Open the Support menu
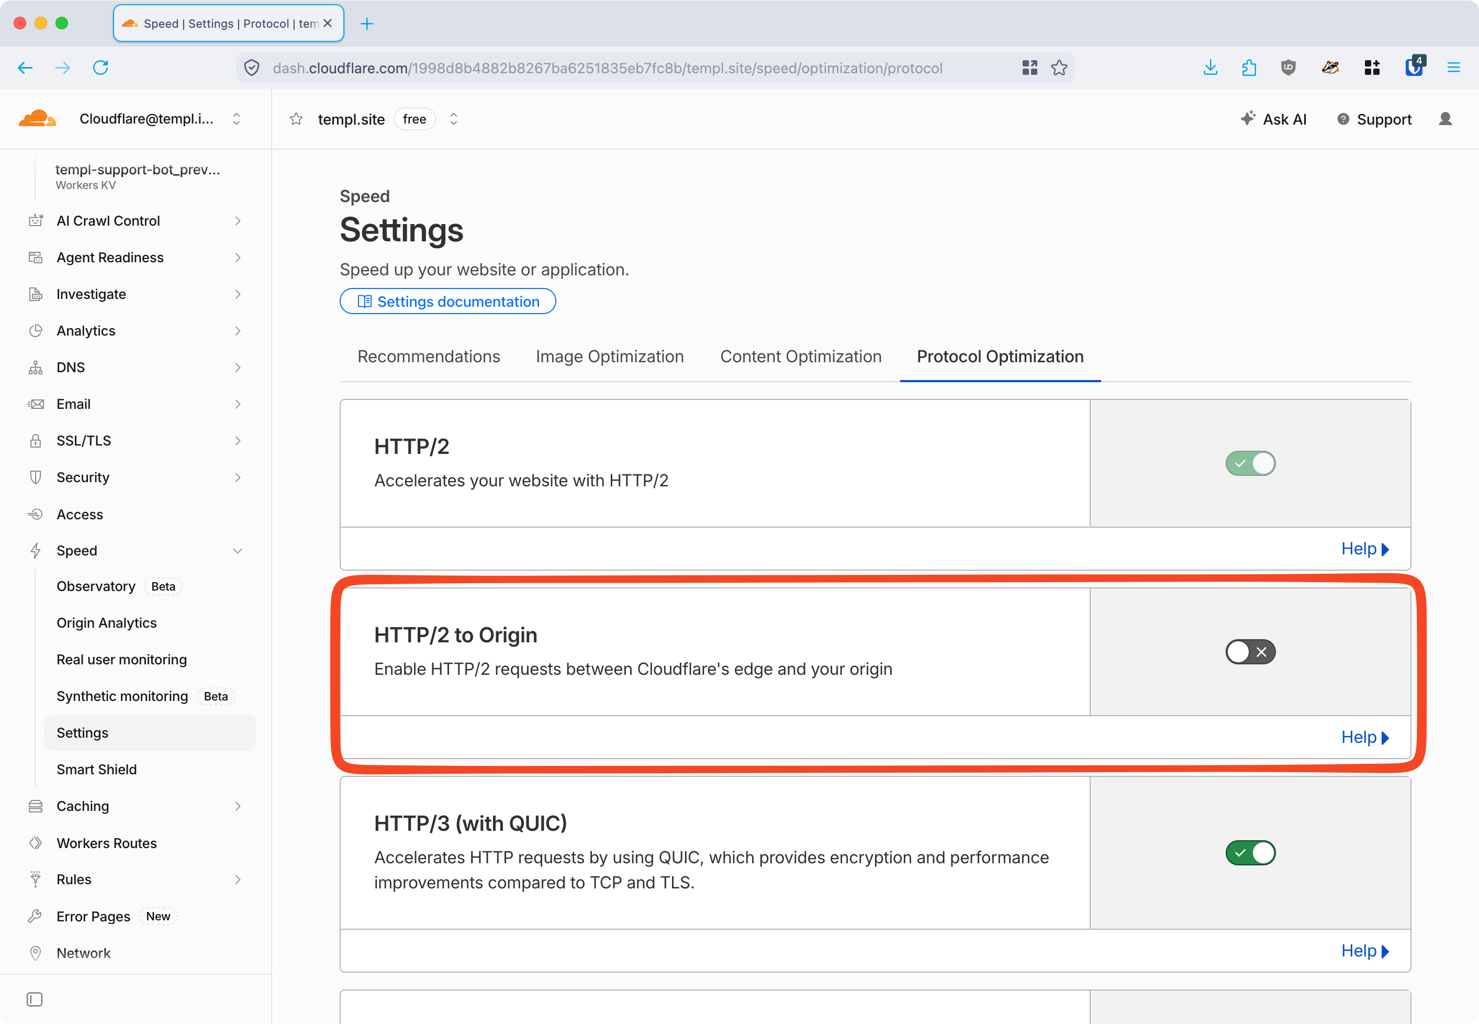The width and height of the screenshot is (1479, 1024). point(1374,119)
